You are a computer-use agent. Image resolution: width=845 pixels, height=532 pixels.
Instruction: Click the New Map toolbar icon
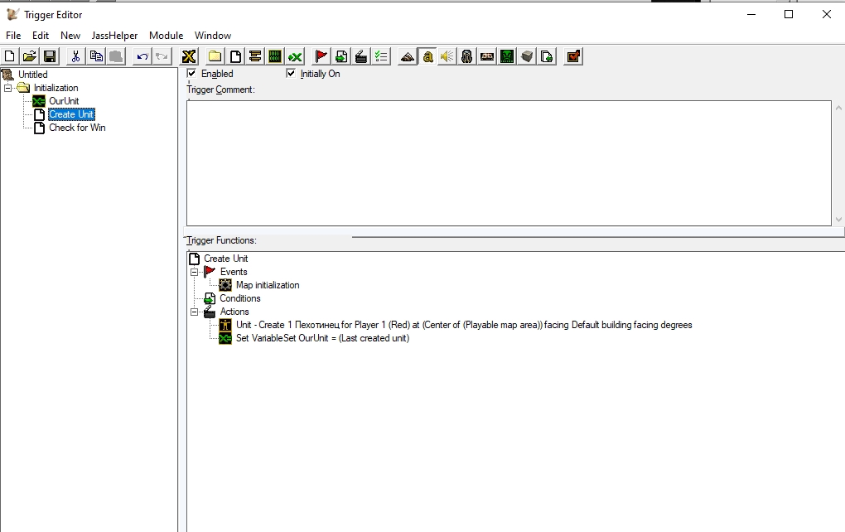point(10,56)
